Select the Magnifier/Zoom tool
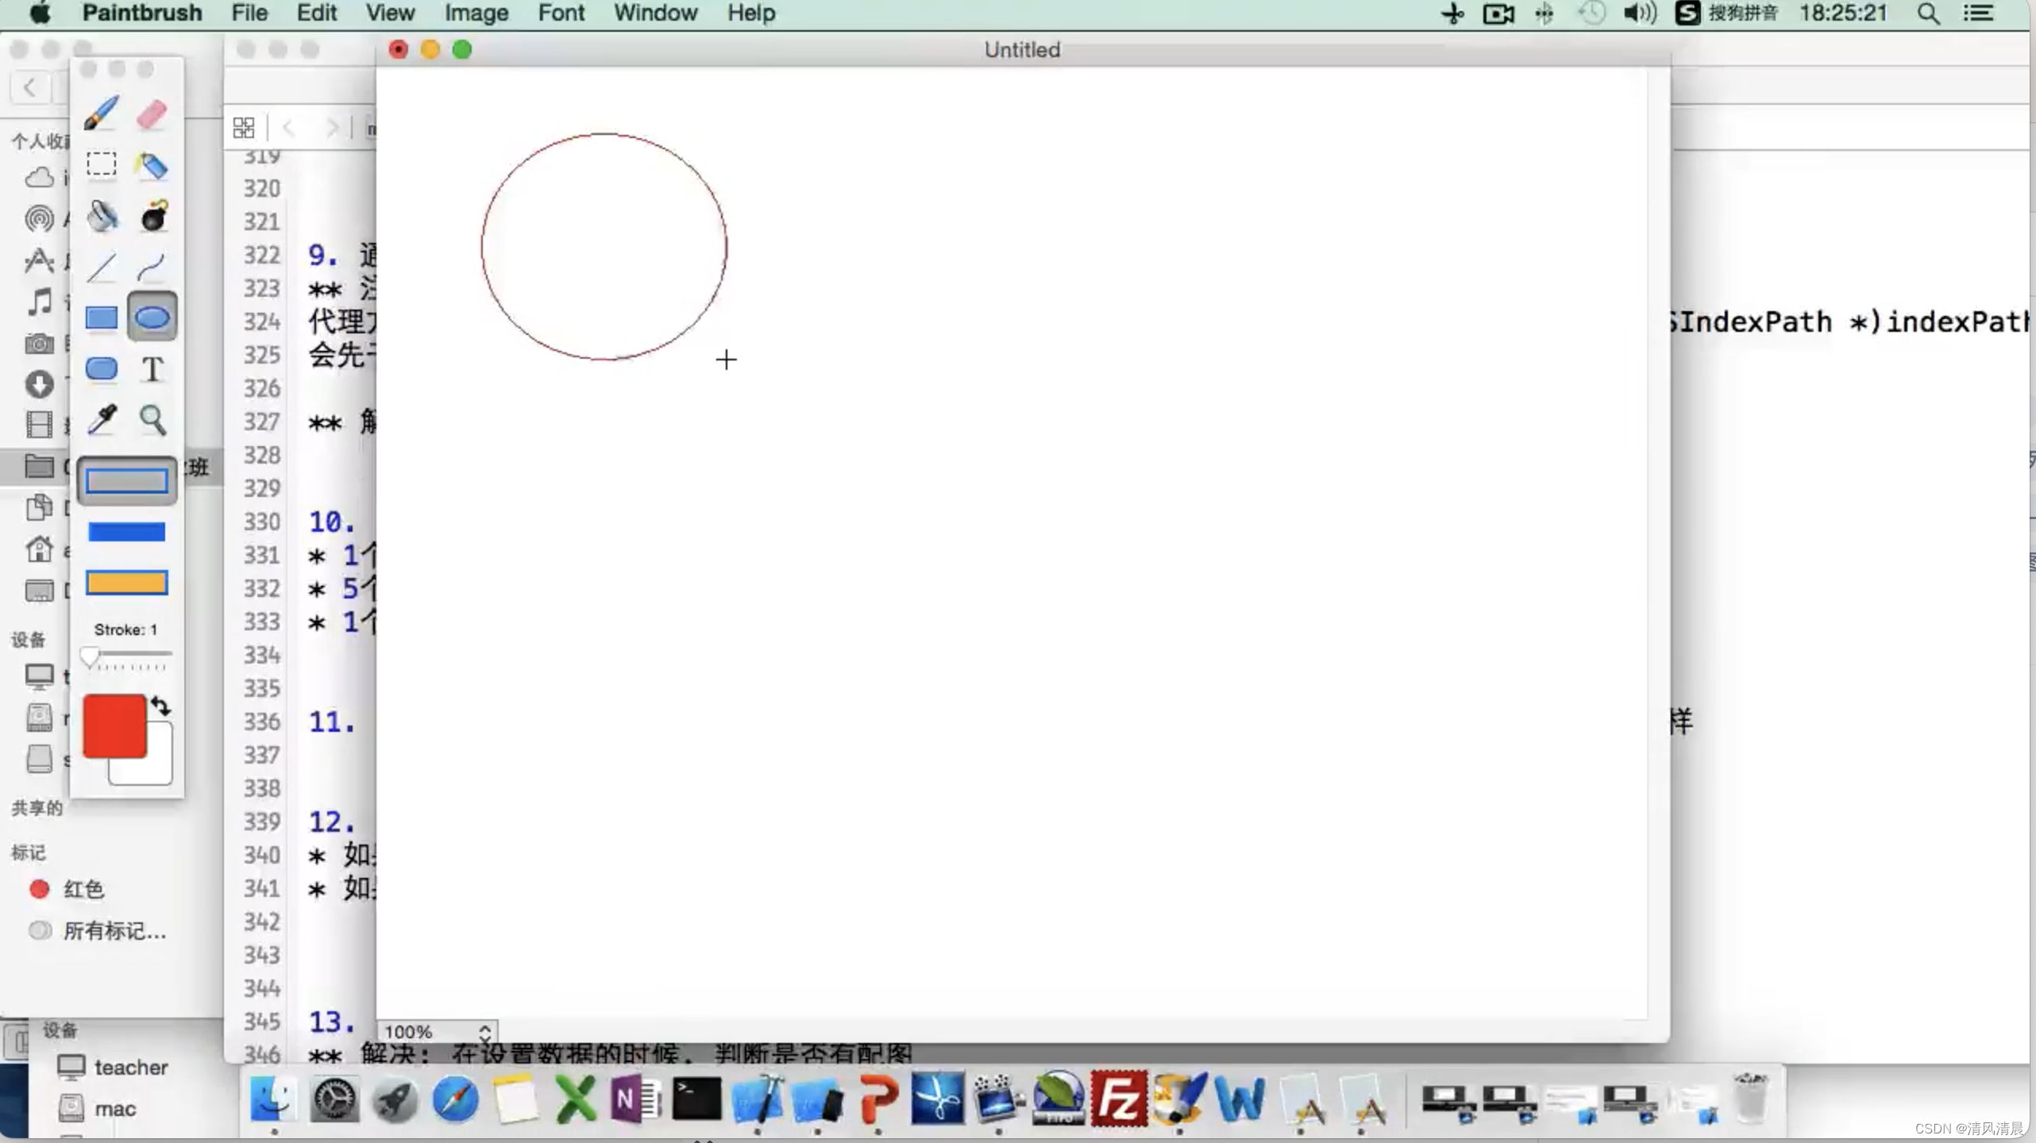The width and height of the screenshot is (2036, 1143). click(151, 419)
